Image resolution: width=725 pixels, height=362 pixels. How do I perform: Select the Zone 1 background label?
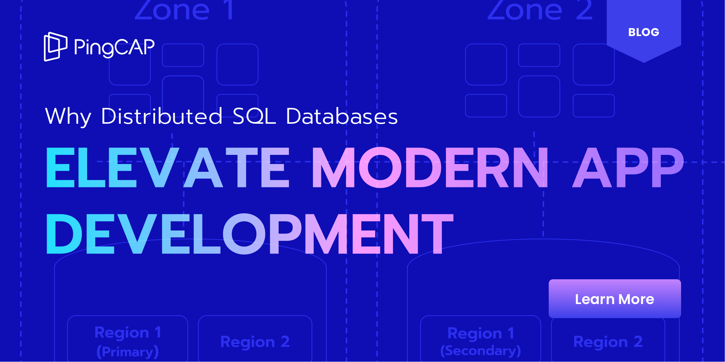coord(184,11)
